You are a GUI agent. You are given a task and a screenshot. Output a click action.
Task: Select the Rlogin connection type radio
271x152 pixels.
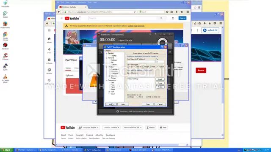click(143, 67)
